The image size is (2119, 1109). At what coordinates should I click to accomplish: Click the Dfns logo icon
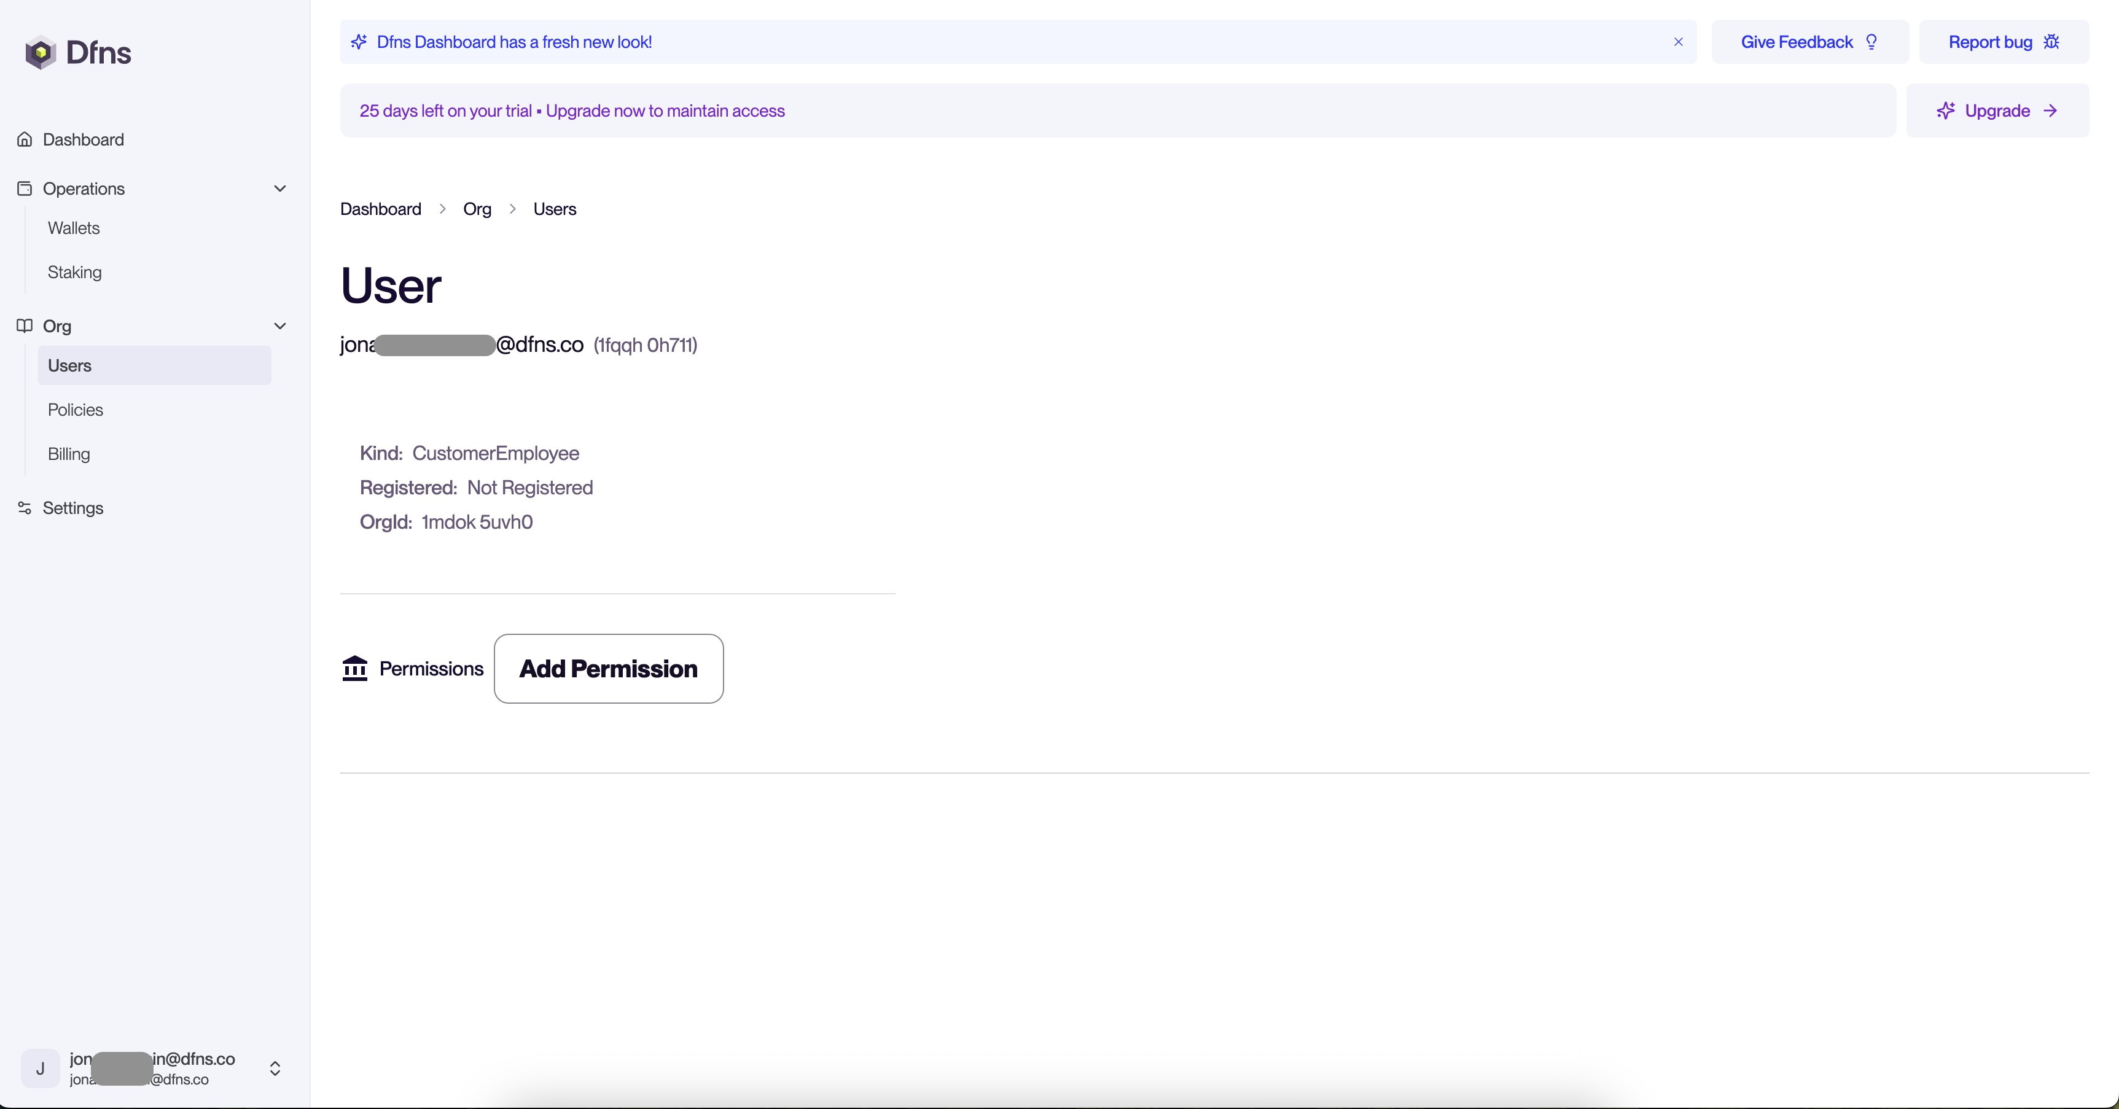point(39,53)
